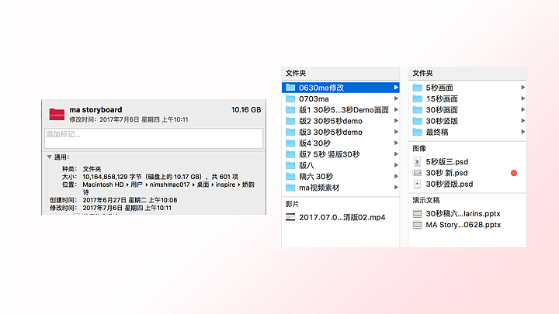Select the 30秒稿六...larins.pptx file name
559x314 pixels.
(463, 214)
